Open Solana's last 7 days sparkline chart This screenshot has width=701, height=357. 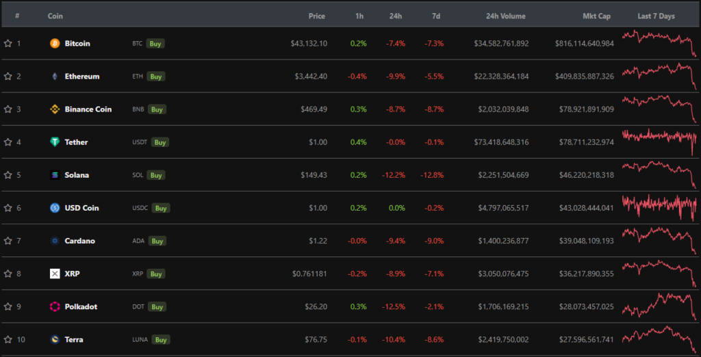(x=659, y=175)
